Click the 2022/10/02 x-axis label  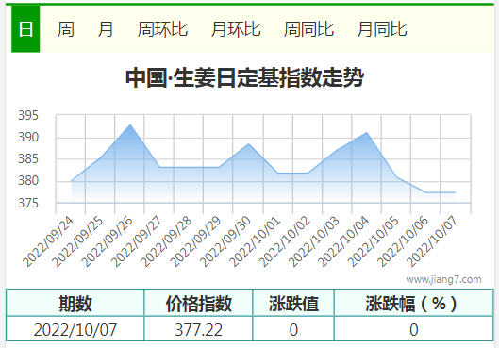coord(285,241)
